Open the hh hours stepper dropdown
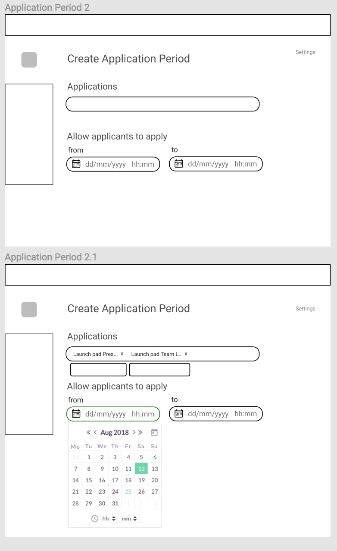This screenshot has height=551, width=337. [x=109, y=519]
